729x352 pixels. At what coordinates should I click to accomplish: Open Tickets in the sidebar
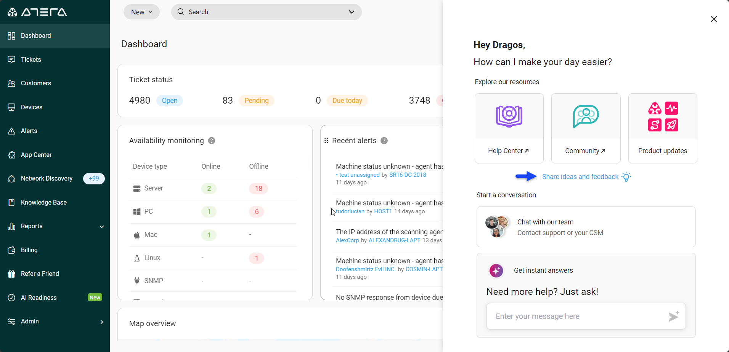(x=31, y=60)
